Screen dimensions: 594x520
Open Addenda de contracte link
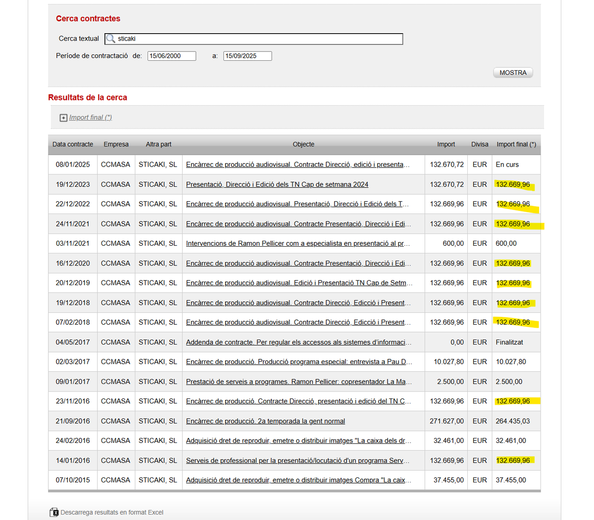click(x=298, y=342)
